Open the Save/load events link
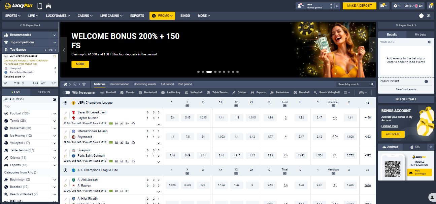Screen dimensions: 436x204 point(406,90)
